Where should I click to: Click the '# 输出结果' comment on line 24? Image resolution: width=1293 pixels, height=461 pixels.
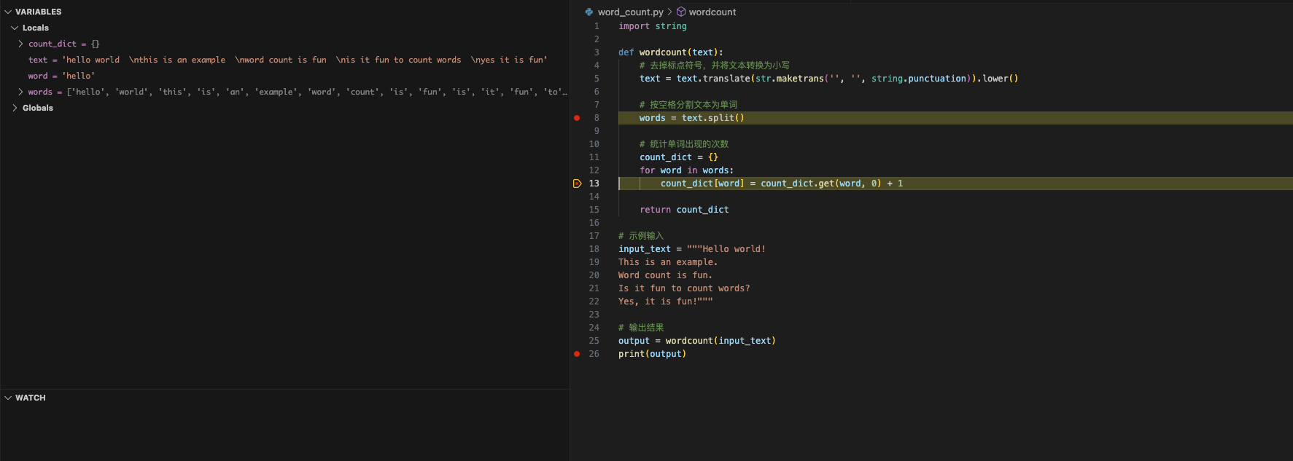coord(641,328)
